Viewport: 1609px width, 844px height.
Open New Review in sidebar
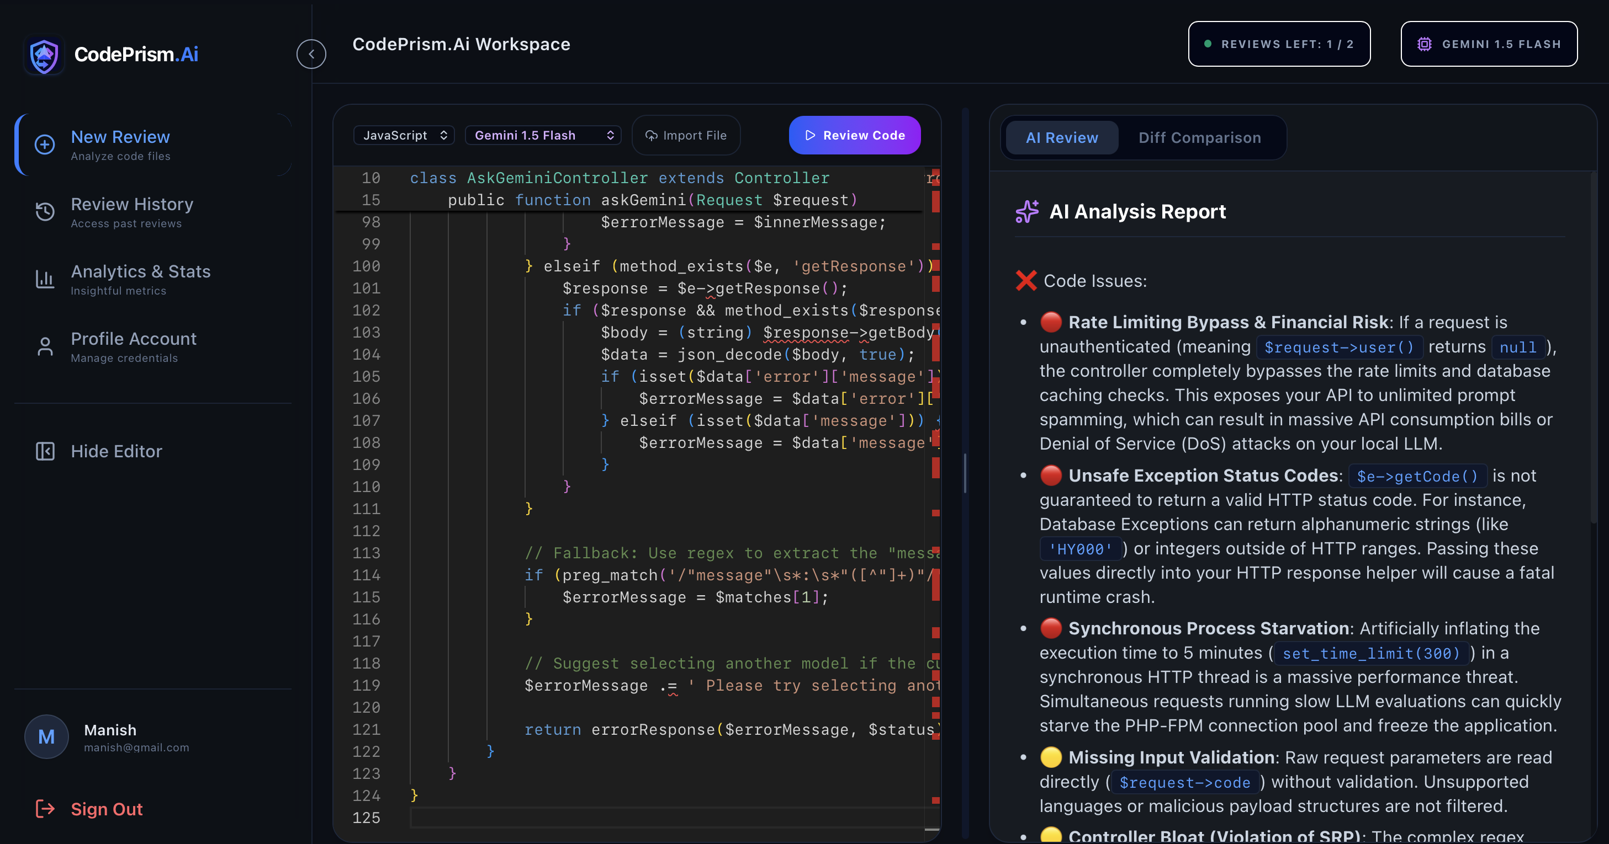(153, 145)
